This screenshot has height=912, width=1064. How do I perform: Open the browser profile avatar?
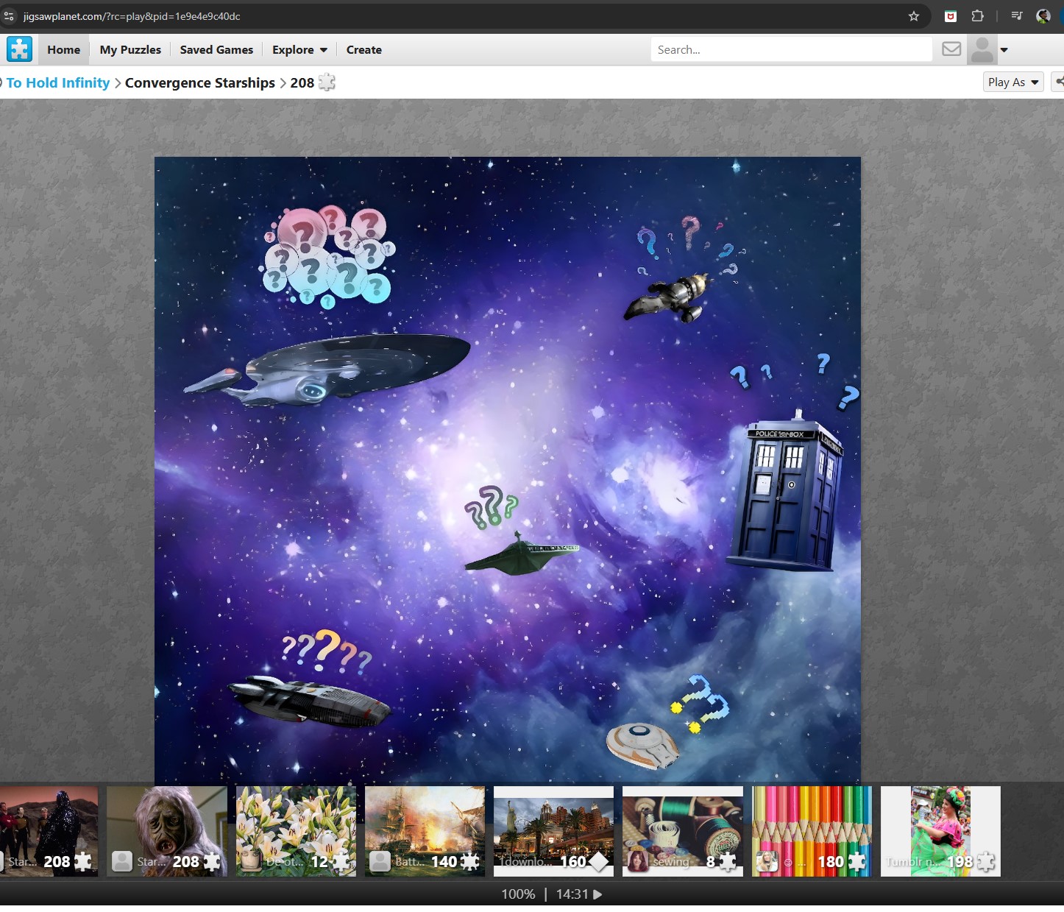(1043, 16)
